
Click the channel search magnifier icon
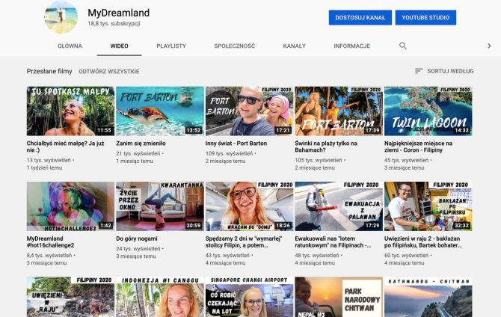pos(403,46)
